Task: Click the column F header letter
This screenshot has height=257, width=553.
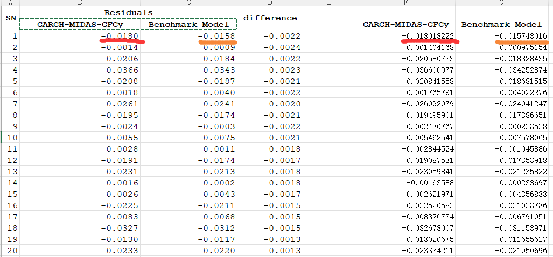Action: point(405,3)
